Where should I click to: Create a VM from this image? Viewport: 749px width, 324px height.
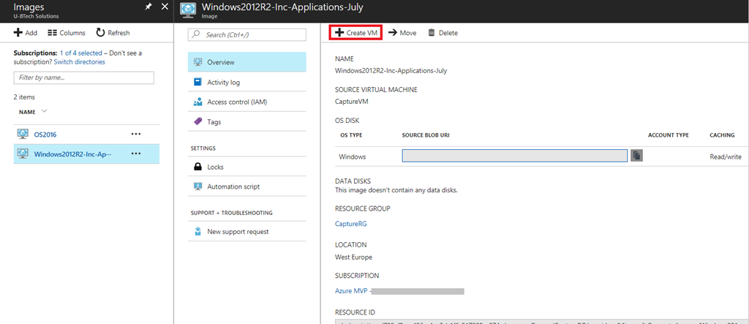click(x=356, y=32)
